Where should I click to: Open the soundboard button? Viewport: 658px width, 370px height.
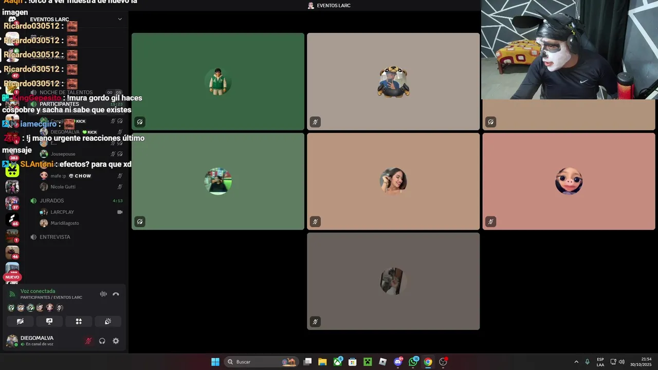coord(108,321)
